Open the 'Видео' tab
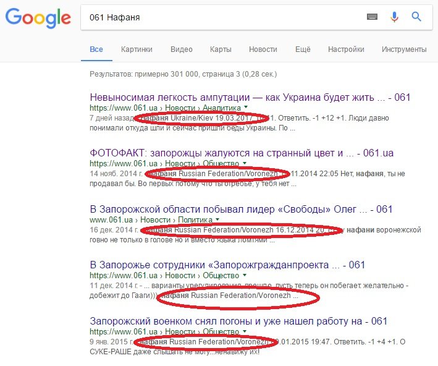This screenshot has width=438, height=366. point(182,49)
